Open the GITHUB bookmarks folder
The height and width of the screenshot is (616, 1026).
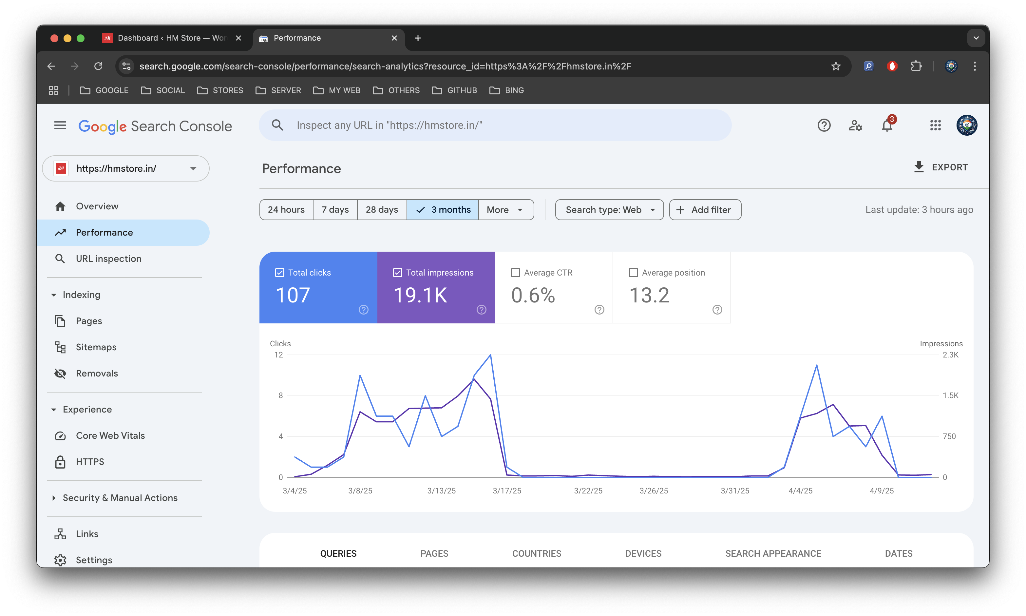coord(454,90)
